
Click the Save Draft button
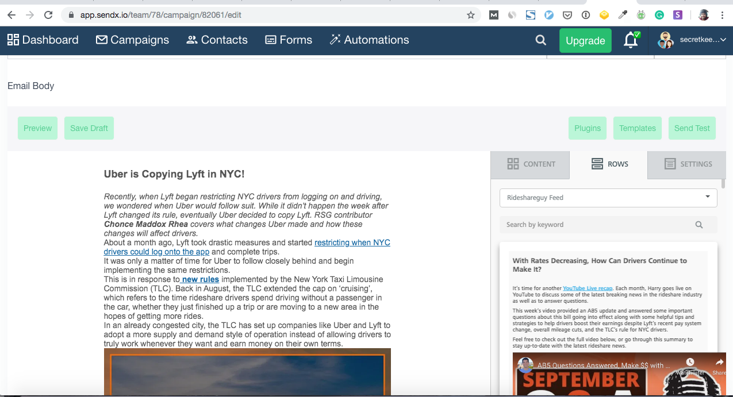click(89, 128)
